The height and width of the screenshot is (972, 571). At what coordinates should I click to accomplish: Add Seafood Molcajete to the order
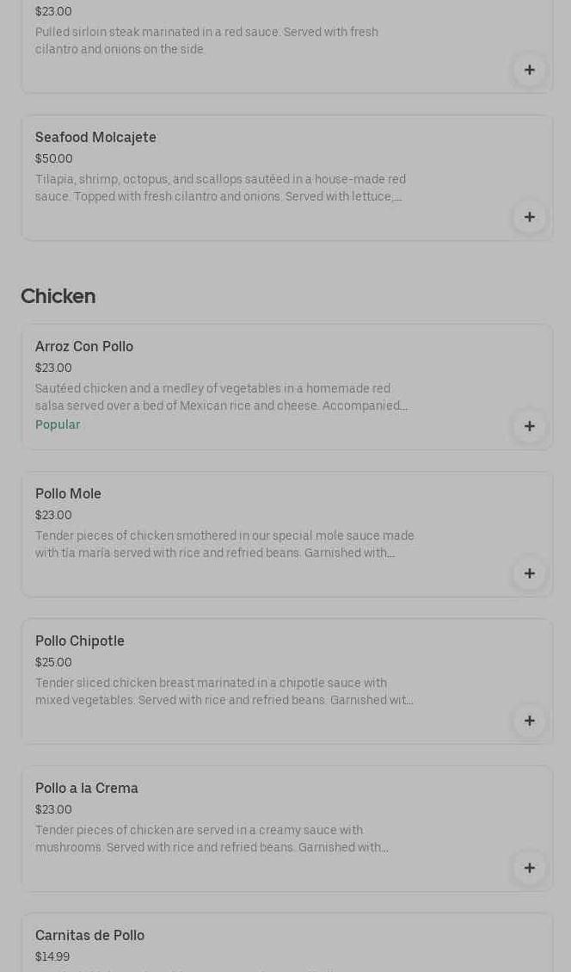click(529, 217)
